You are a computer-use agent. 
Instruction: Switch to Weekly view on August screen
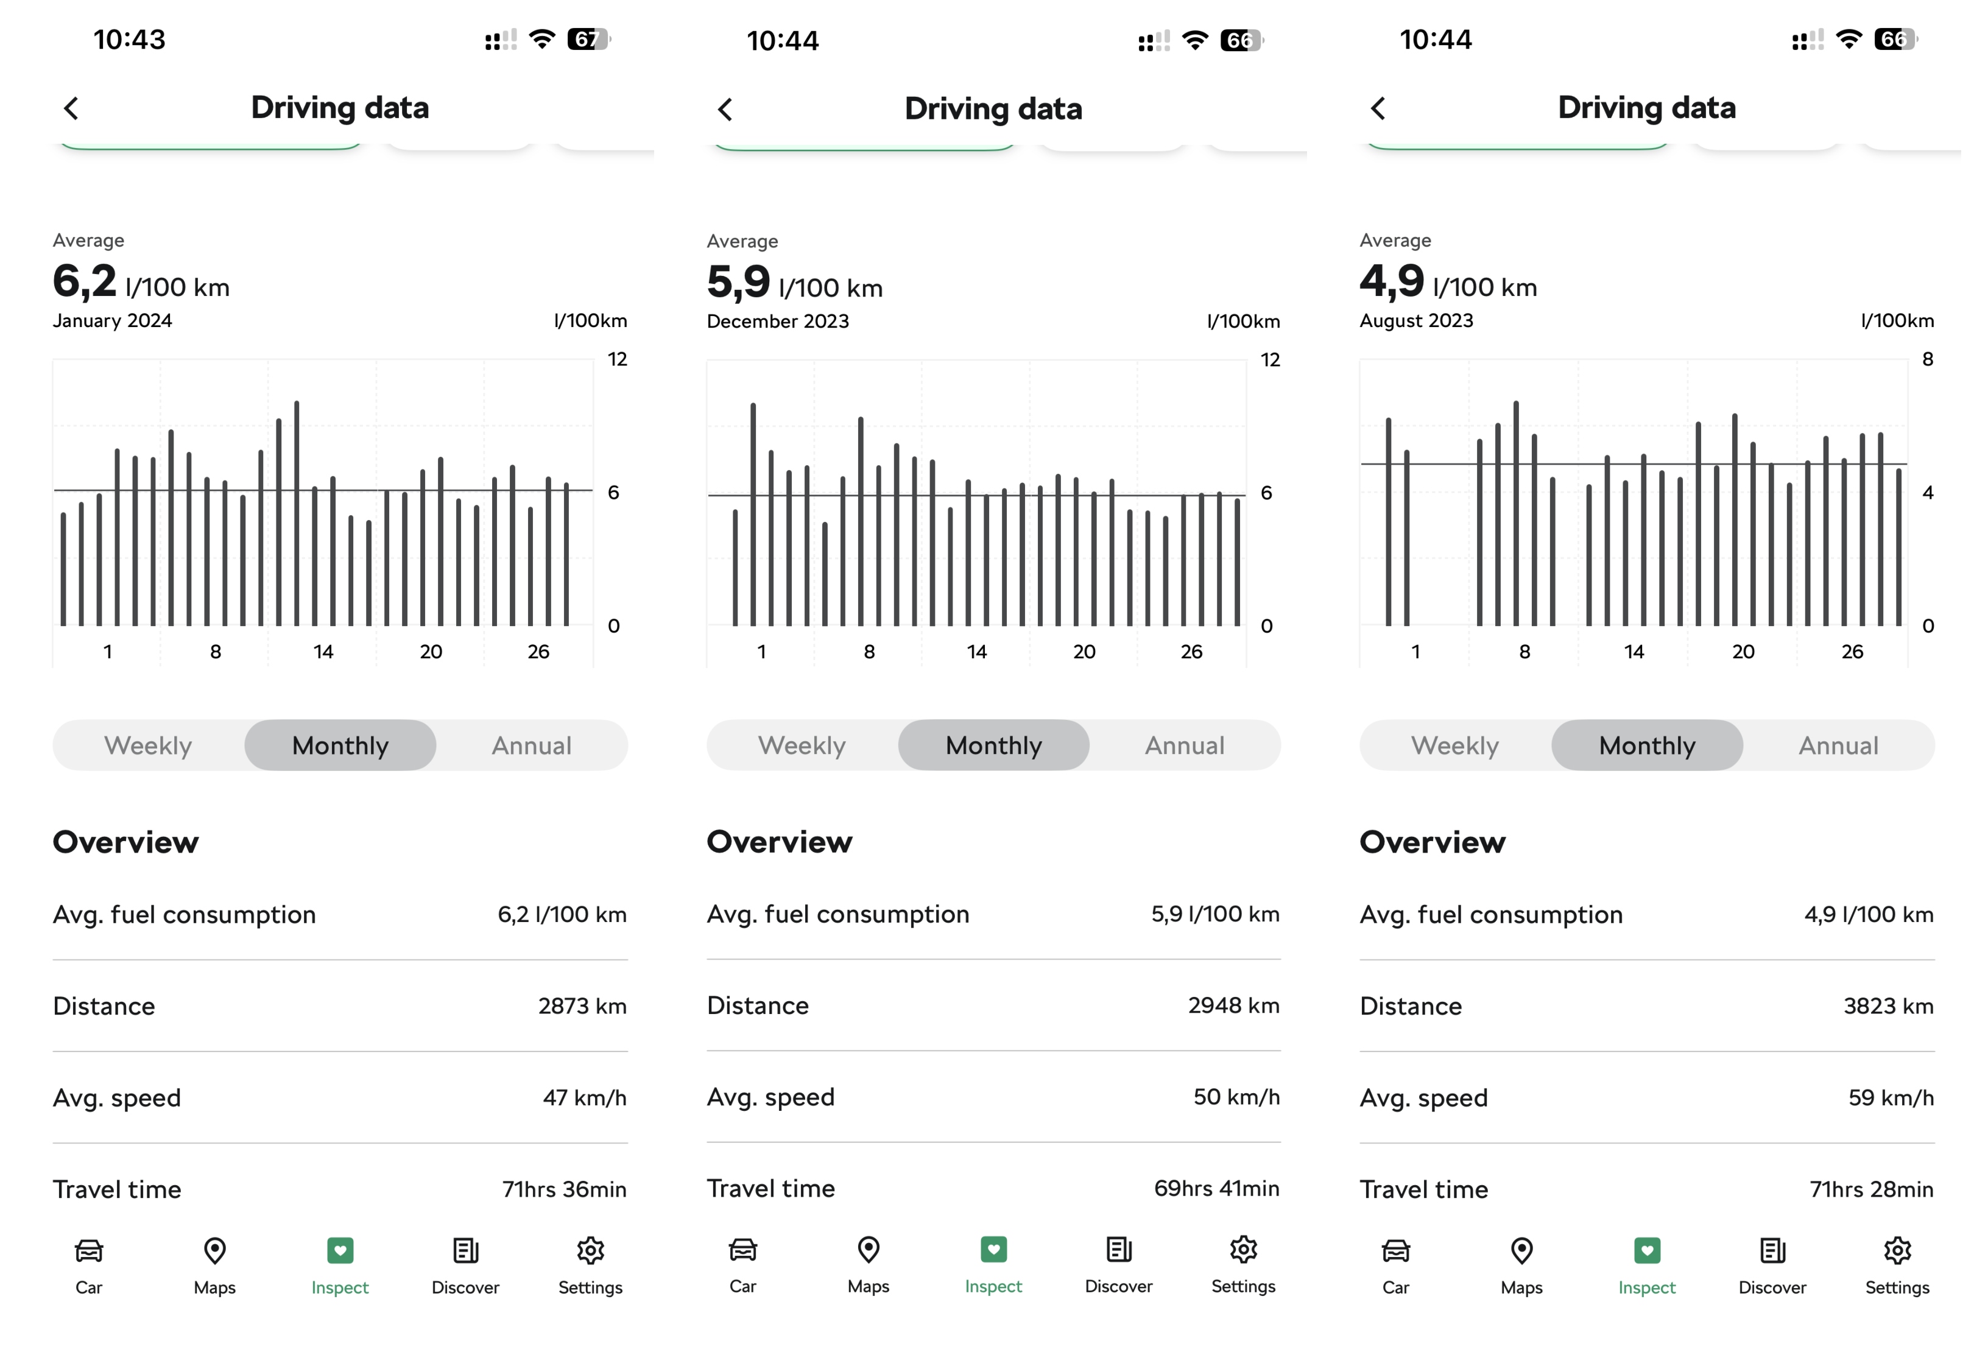pos(1455,745)
